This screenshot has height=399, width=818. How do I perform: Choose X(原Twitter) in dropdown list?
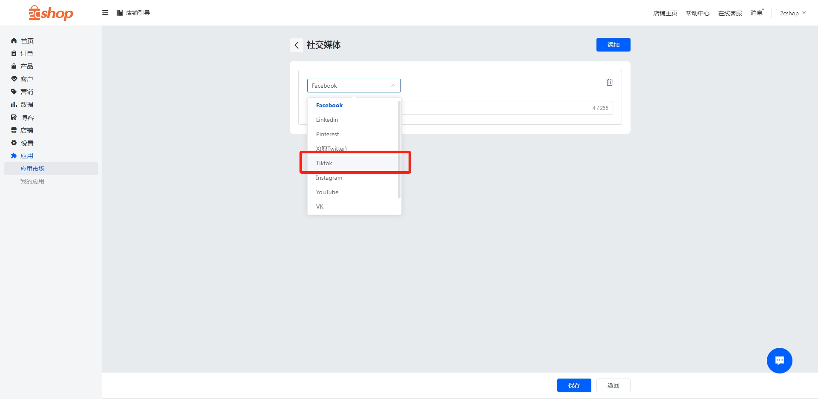tap(353, 149)
